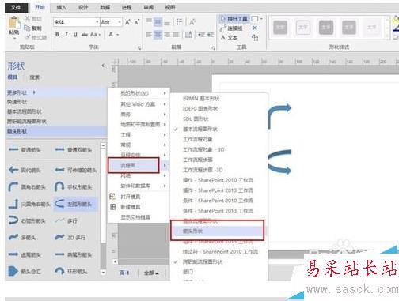Open the font name combo box
This screenshot has height=301, width=399.
pyautogui.click(x=76, y=22)
